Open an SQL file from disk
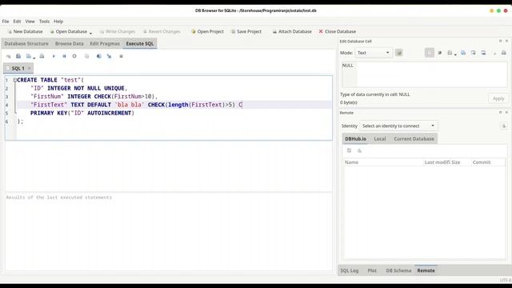This screenshot has width=512, height=288. [18, 56]
